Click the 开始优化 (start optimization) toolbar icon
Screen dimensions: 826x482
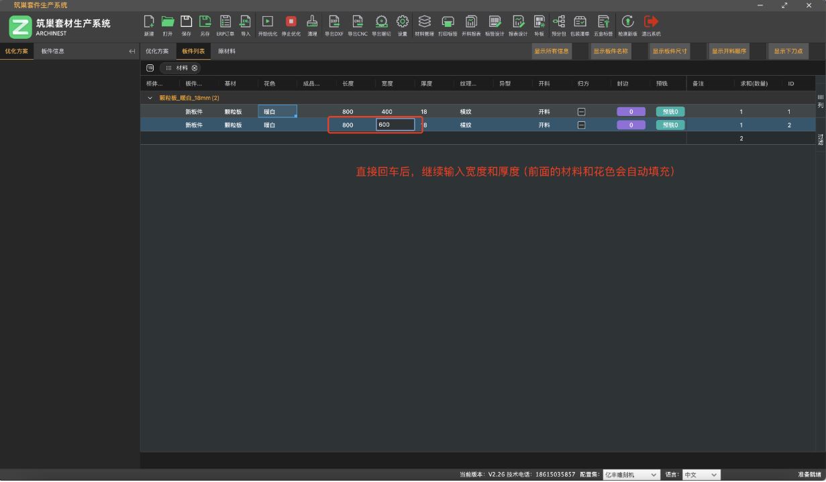click(x=267, y=22)
